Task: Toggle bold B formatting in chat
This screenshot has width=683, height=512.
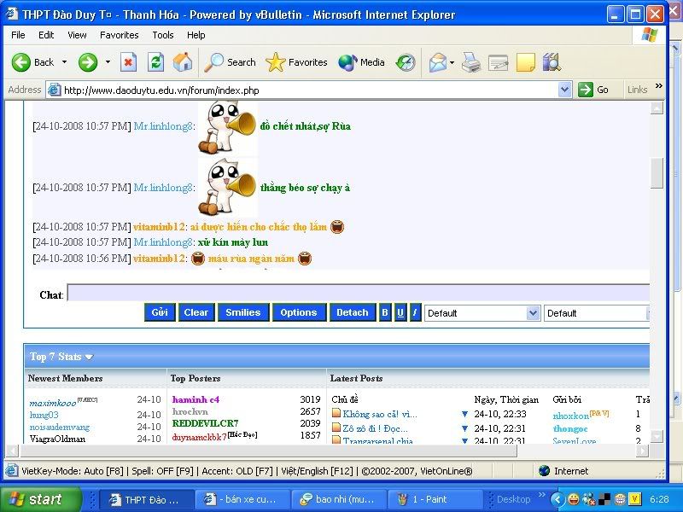Action: click(x=384, y=313)
